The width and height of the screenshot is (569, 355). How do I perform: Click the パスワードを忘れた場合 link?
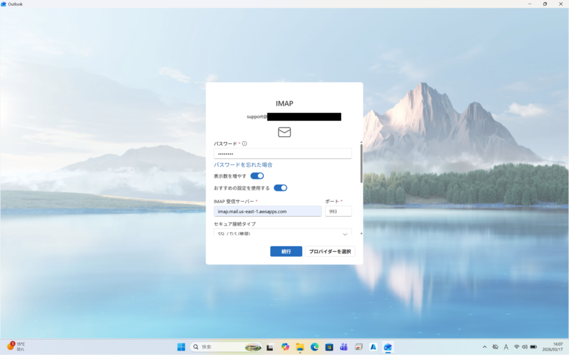point(243,165)
